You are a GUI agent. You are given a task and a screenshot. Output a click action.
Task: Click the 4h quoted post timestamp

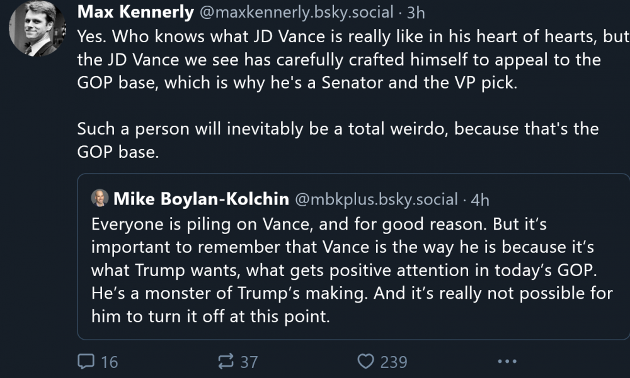tap(480, 199)
